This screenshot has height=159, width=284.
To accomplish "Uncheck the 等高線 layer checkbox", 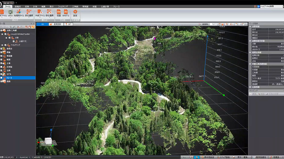I will click(2, 56).
